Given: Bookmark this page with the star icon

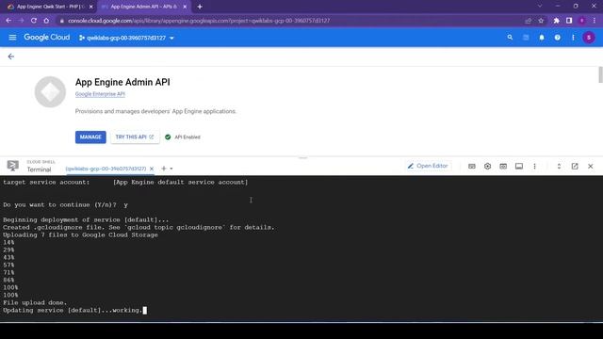Looking at the screenshot, I should 541,21.
